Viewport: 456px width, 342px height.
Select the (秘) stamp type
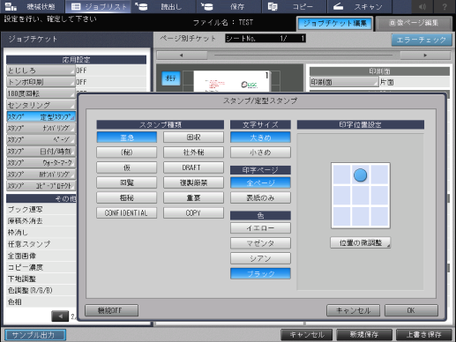[x=127, y=152]
